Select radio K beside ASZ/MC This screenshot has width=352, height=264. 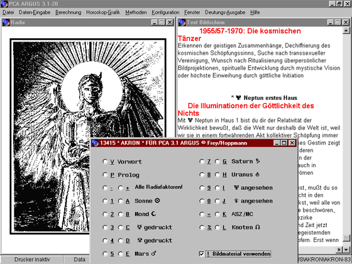pos(217,214)
